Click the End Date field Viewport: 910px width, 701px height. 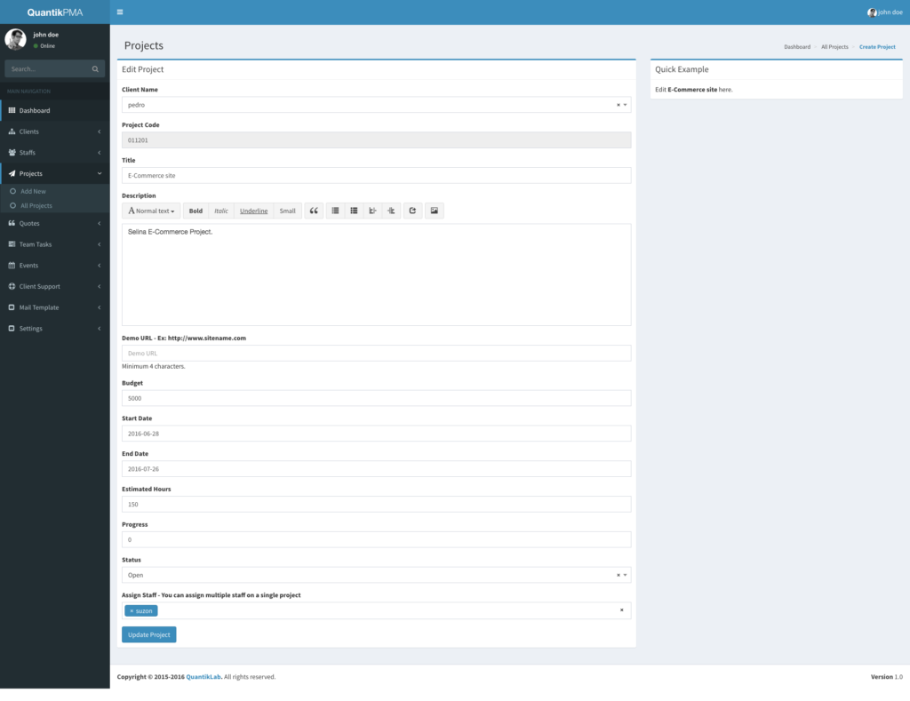coord(376,469)
